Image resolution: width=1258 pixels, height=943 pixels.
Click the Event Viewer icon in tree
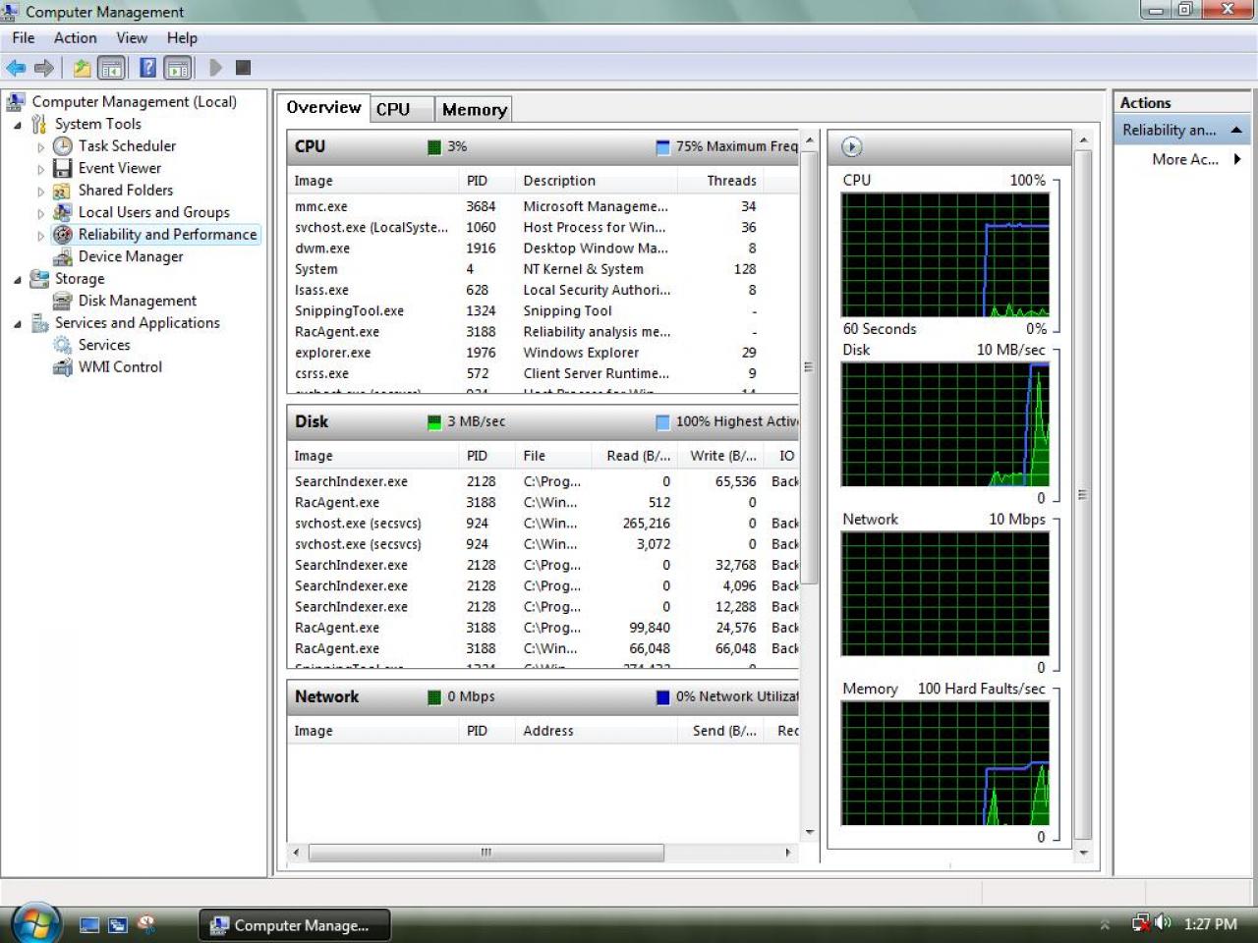(x=63, y=168)
